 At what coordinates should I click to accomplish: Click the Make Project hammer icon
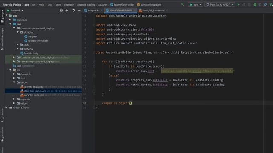[x=182, y=5]
